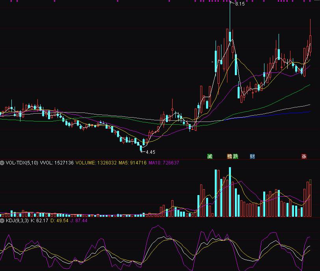Open the blue 财 financial marker
Viewport: 320px width, 271px height.
(252, 157)
